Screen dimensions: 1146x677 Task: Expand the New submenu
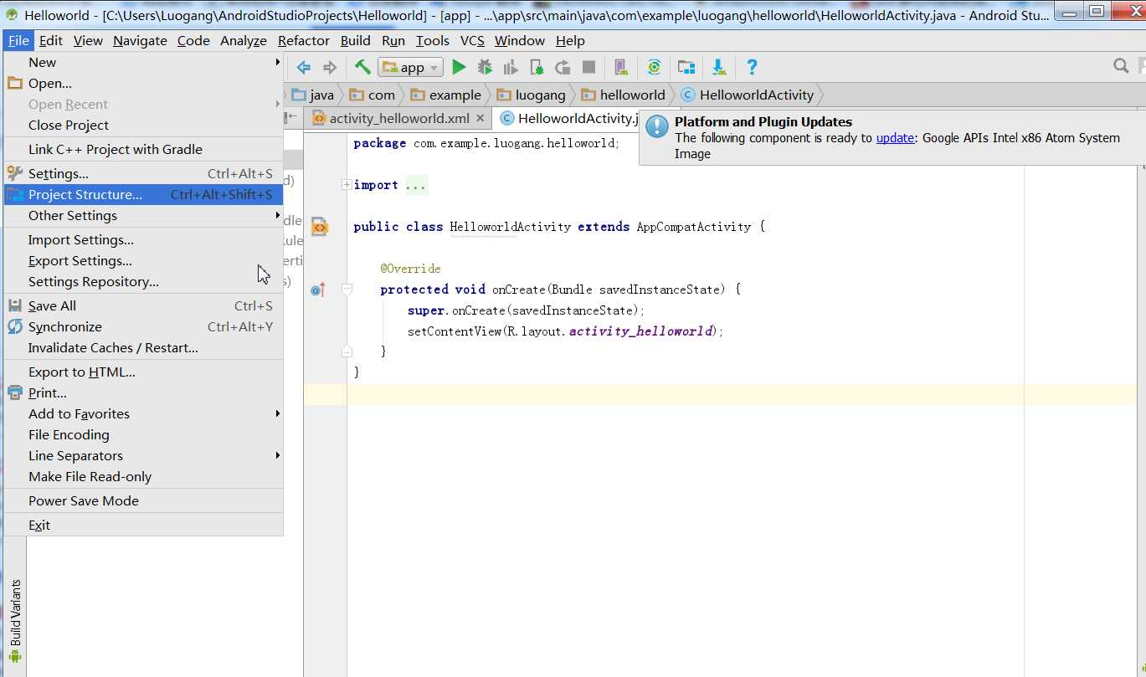click(x=143, y=62)
